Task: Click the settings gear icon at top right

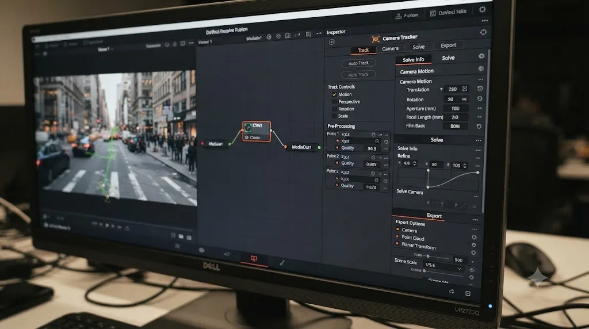Action: 483,9
